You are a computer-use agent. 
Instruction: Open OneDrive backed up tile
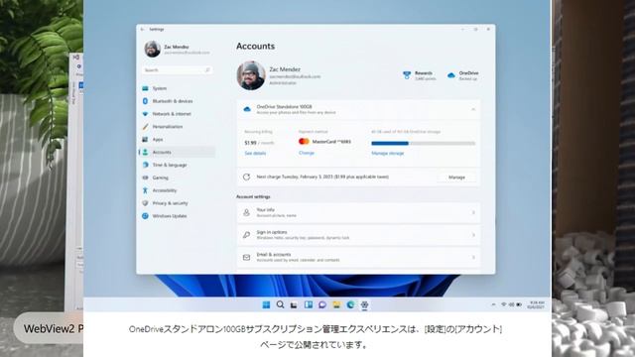[463, 75]
